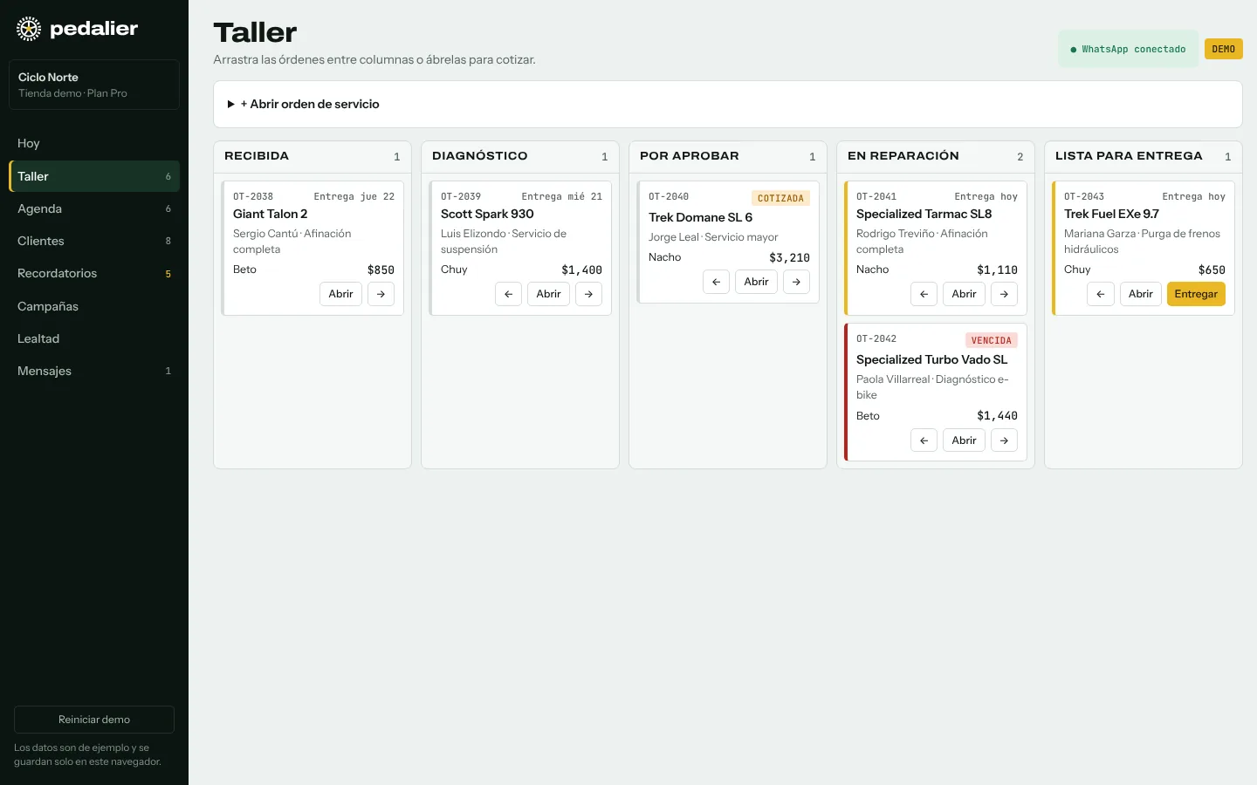1257x785 pixels.
Task: Move Specialized Turbo Vado SL back with left arrow
Action: (924, 440)
